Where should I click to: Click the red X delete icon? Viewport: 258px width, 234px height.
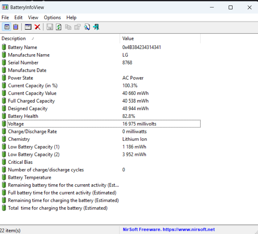[x=37, y=27]
